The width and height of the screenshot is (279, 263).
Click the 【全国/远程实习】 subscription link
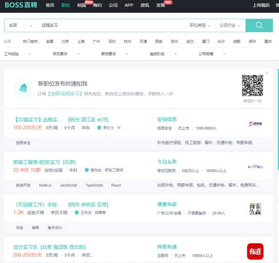pyautogui.click(x=65, y=94)
